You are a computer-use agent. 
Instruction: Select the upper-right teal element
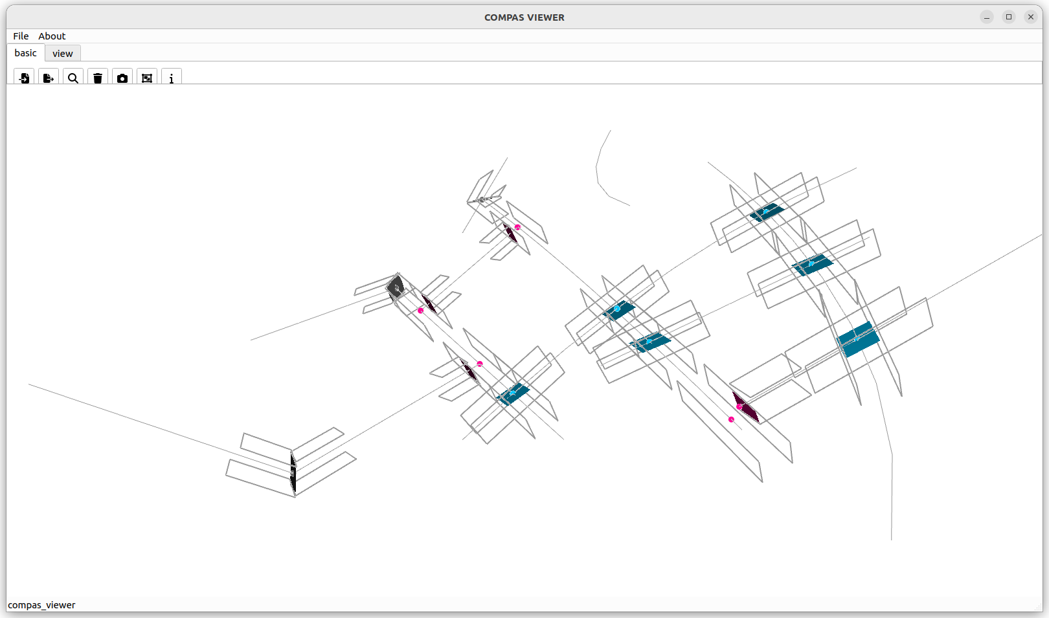767,210
